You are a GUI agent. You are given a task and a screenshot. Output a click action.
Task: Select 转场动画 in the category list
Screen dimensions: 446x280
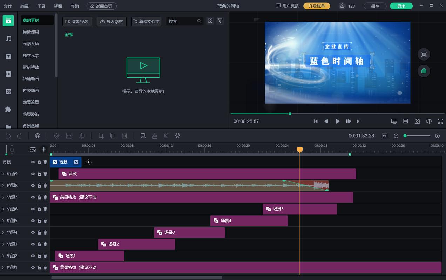tap(31, 79)
